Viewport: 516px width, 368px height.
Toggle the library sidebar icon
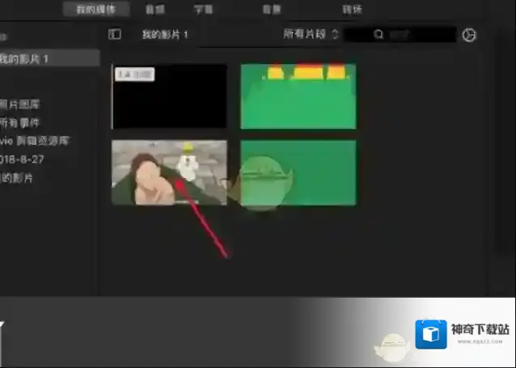(x=114, y=35)
